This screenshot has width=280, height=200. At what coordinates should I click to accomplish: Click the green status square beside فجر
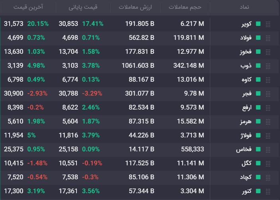point(258,93)
